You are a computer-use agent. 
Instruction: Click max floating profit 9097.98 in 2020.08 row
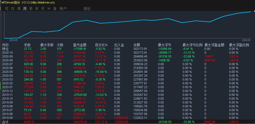pyautogui.click(x=210, y=60)
